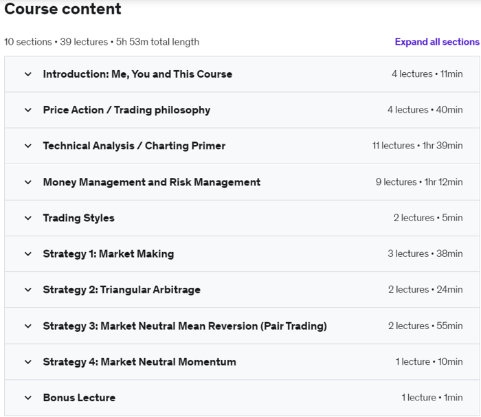The image size is (481, 417).
Task: Click '1 lecture • 10min' on Strategy 4 row
Action: pyautogui.click(x=429, y=361)
